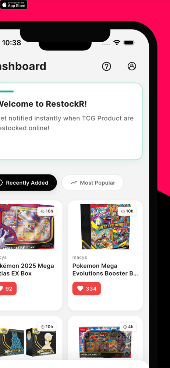Click the trending arrow icon on Most Popular
The width and height of the screenshot is (170, 368).
[74, 183]
